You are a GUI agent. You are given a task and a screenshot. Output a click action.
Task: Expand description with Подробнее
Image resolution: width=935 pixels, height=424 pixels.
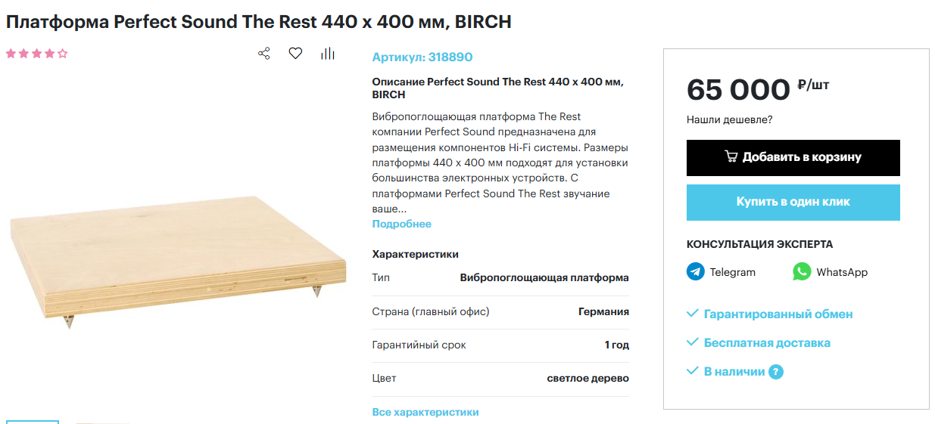(x=402, y=224)
